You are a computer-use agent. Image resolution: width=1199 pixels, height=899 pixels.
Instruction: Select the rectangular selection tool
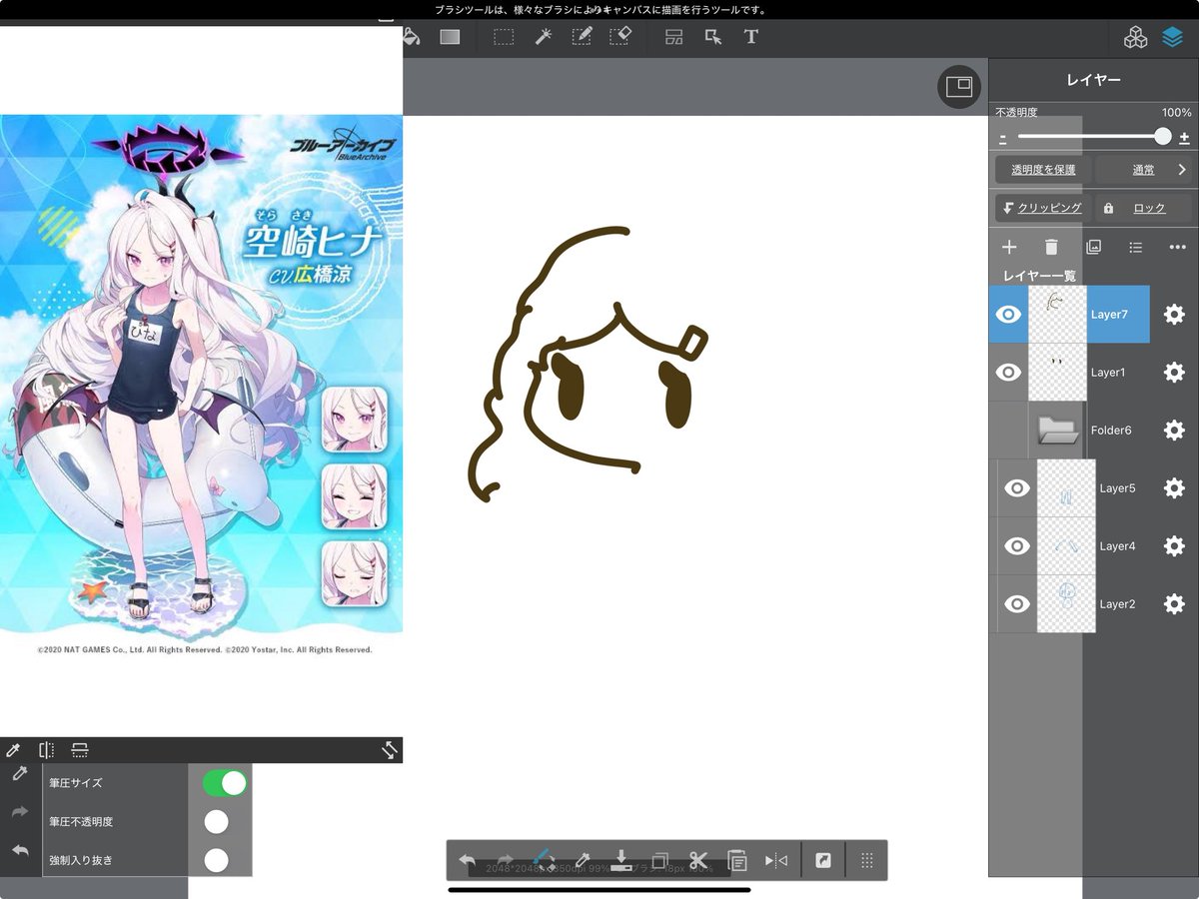coord(504,37)
